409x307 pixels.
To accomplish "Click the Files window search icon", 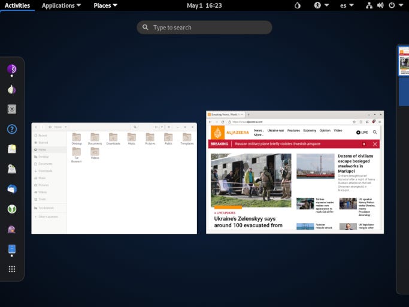I will (135, 127).
